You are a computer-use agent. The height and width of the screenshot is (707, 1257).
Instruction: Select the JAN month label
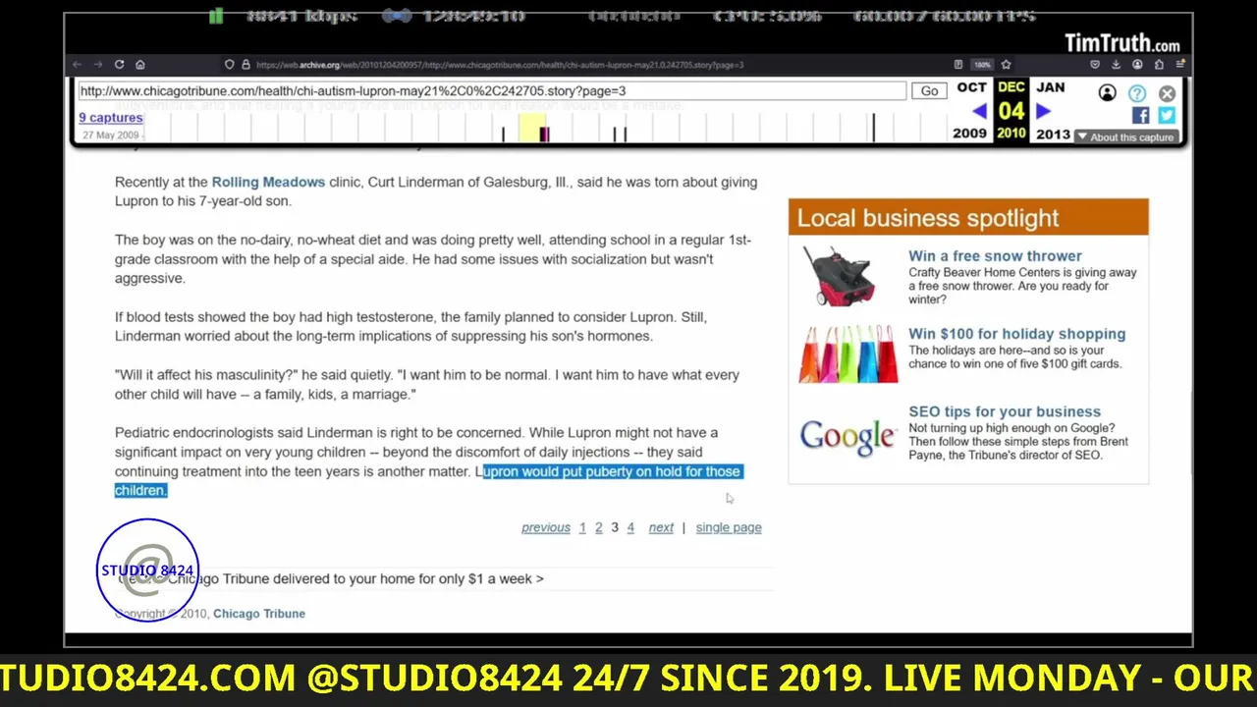pos(1050,87)
